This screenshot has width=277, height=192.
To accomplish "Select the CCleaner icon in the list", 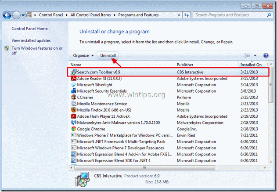I will (x=73, y=97).
